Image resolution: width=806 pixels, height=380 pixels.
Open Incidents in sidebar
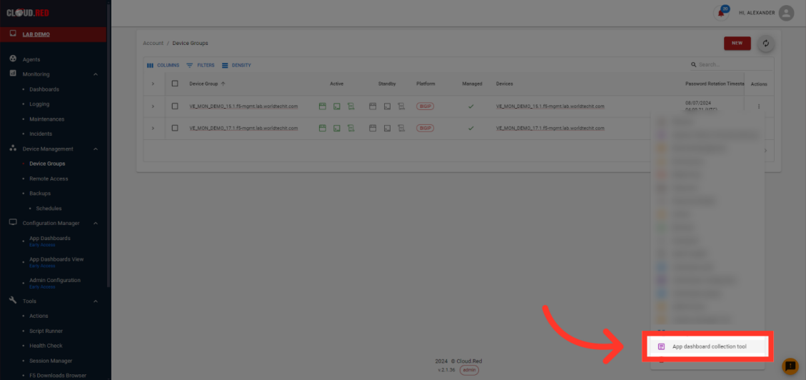tap(41, 134)
